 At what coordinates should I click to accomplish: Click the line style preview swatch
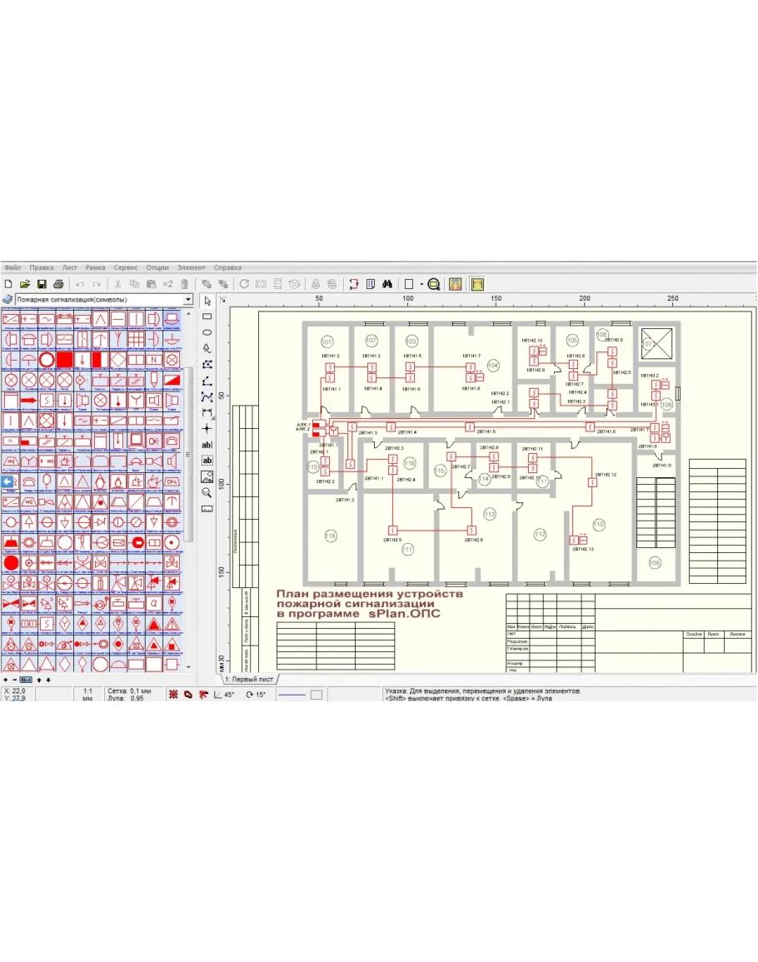(292, 695)
